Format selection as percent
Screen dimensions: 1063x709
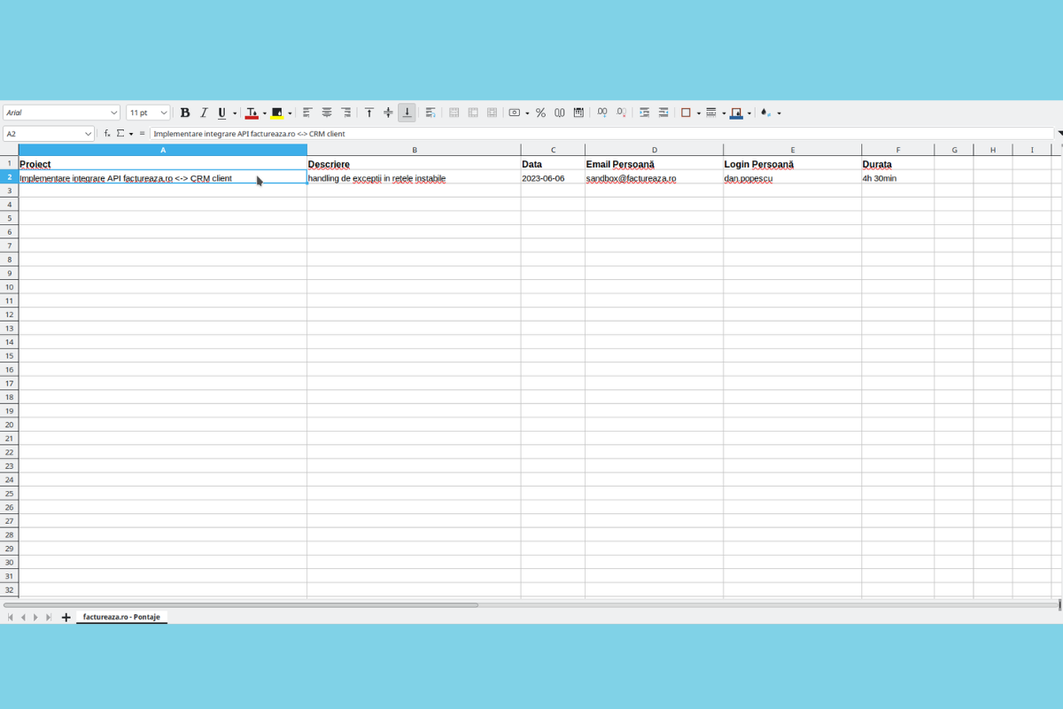point(539,113)
